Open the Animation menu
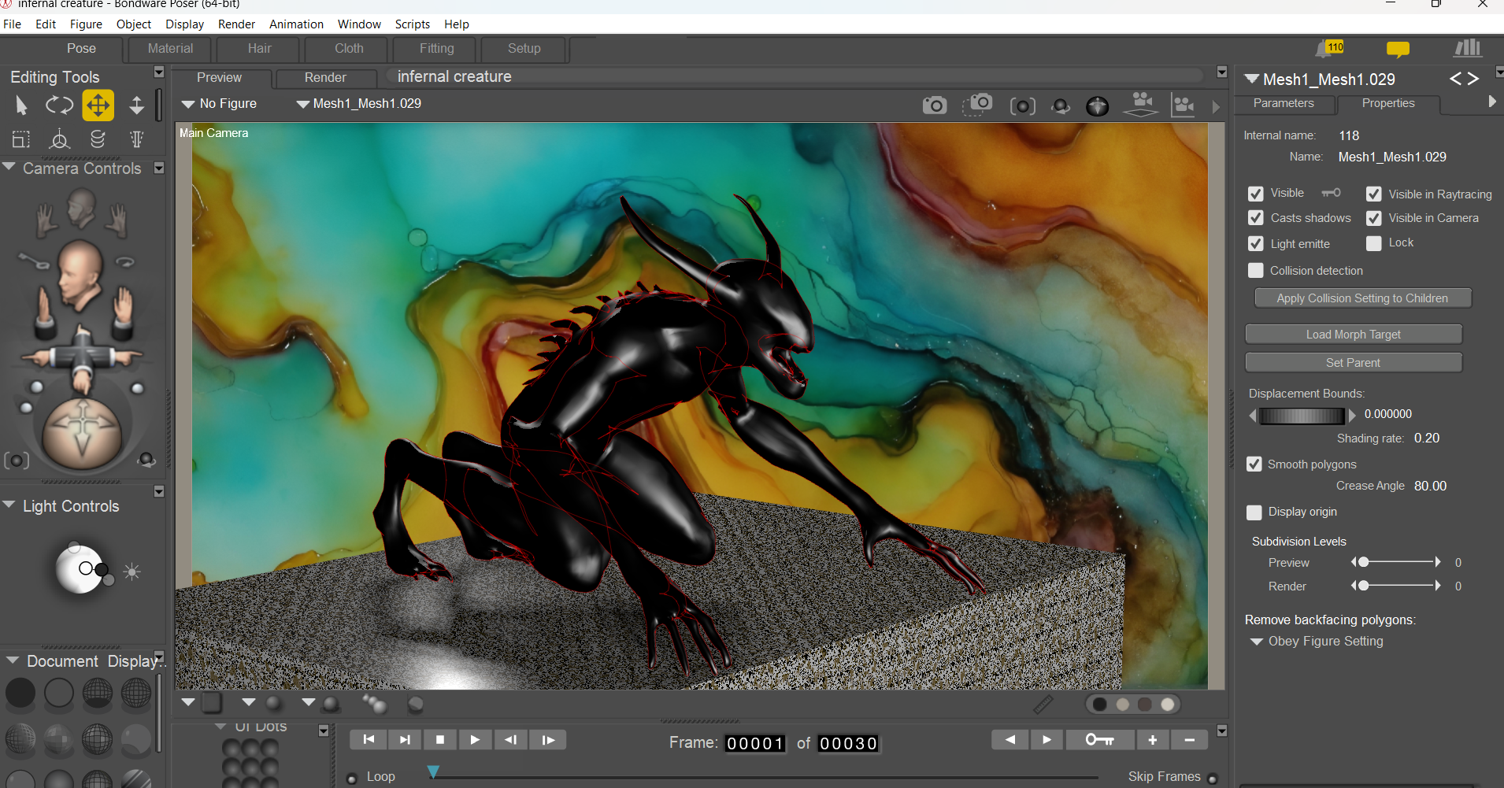Screen dimensions: 1504x788 (x=296, y=24)
